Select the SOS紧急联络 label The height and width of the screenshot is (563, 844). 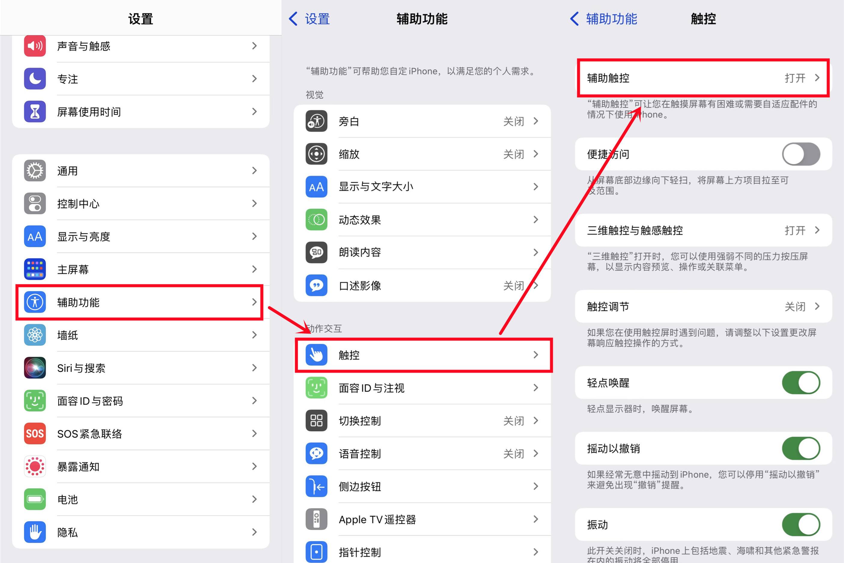[x=90, y=434]
